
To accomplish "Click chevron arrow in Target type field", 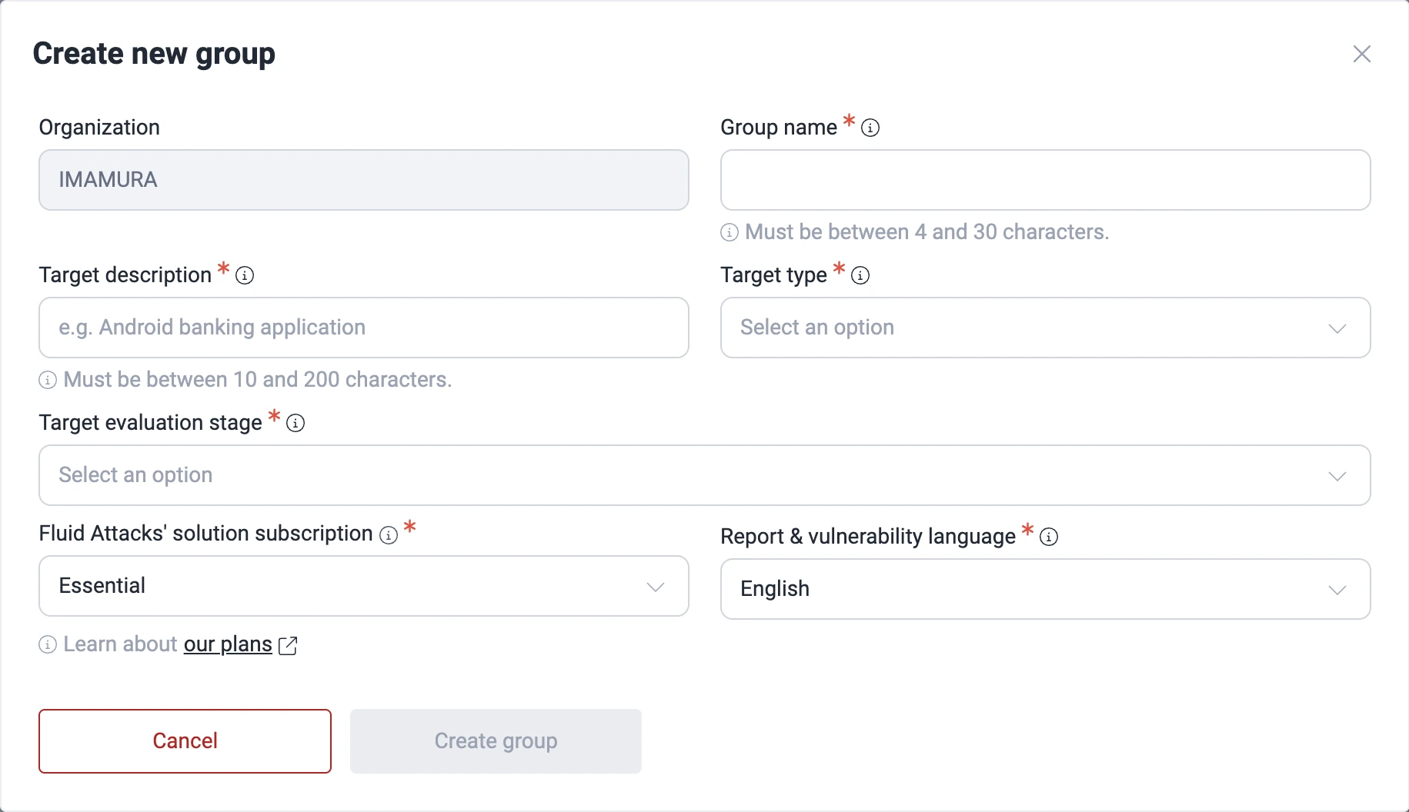I will [x=1337, y=328].
